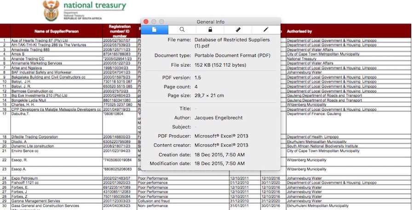Open the Encryption lock tab in inspector
This screenshot has width=414, height=210.
(210, 29)
